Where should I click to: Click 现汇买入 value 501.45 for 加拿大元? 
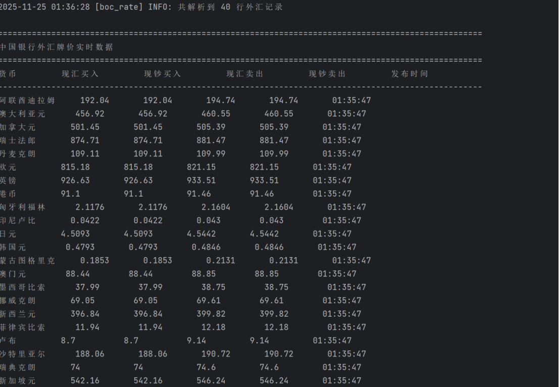coord(85,127)
